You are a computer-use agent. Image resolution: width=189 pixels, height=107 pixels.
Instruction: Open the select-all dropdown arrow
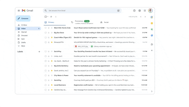click(48, 17)
